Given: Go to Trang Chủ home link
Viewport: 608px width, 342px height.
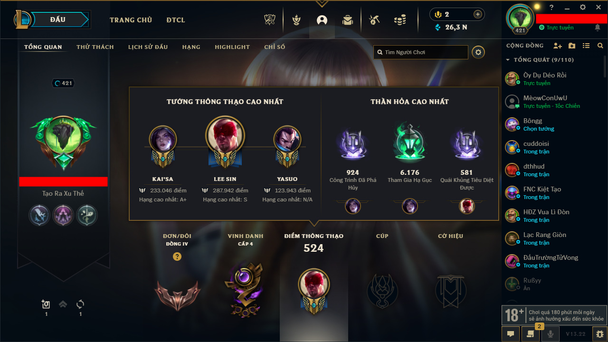Looking at the screenshot, I should pyautogui.click(x=131, y=20).
